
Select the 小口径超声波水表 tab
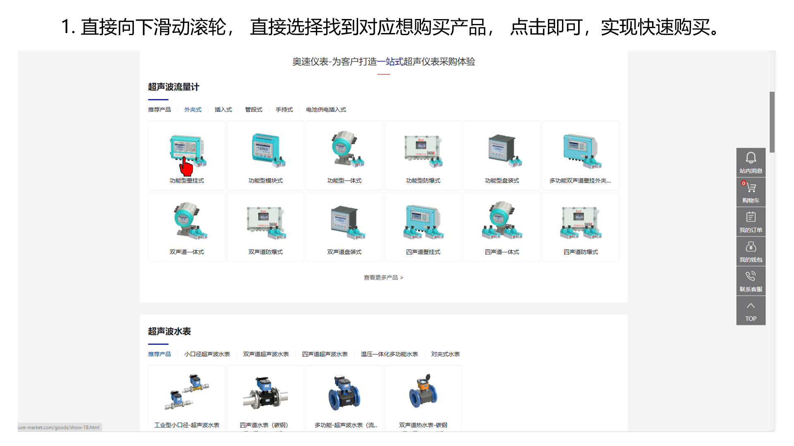click(x=207, y=354)
